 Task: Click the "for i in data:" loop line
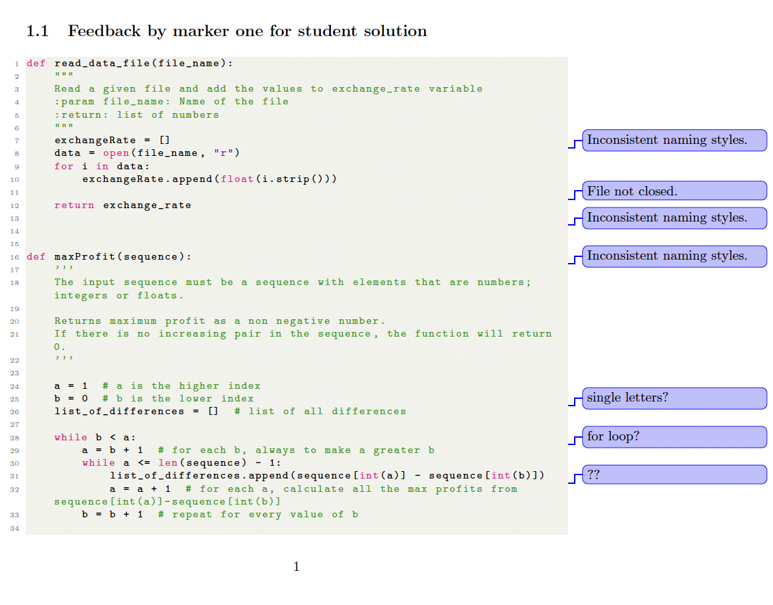point(102,166)
